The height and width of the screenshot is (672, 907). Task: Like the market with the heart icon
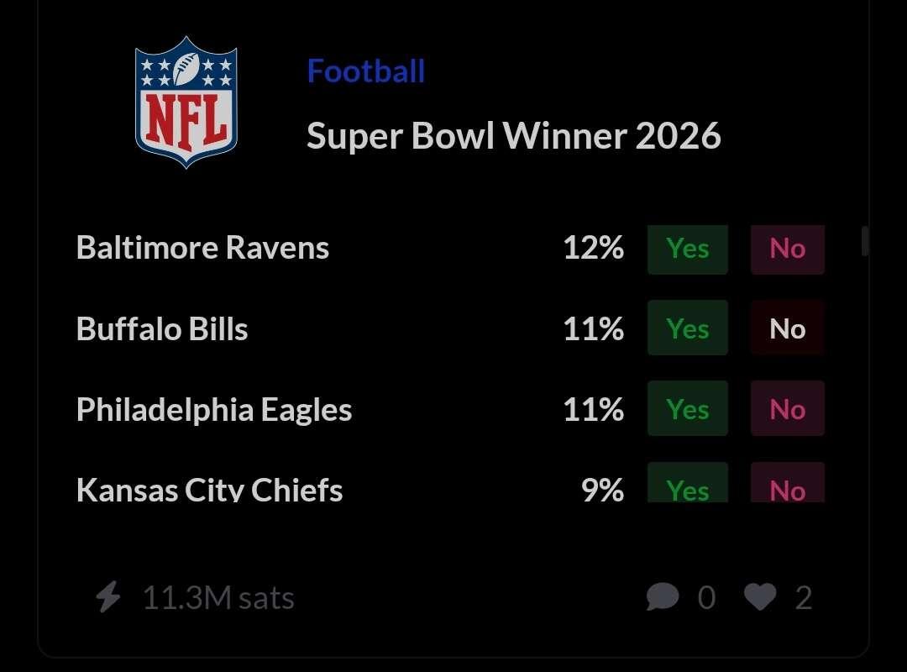(x=760, y=596)
